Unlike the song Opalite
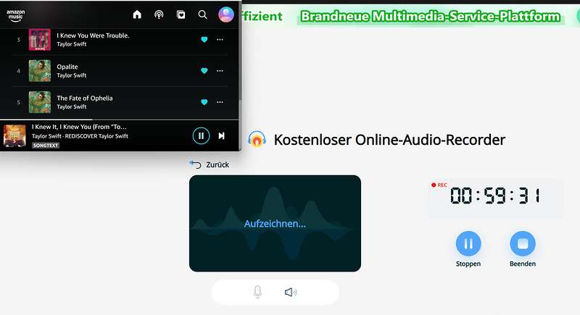The image size is (580, 315). click(x=204, y=70)
